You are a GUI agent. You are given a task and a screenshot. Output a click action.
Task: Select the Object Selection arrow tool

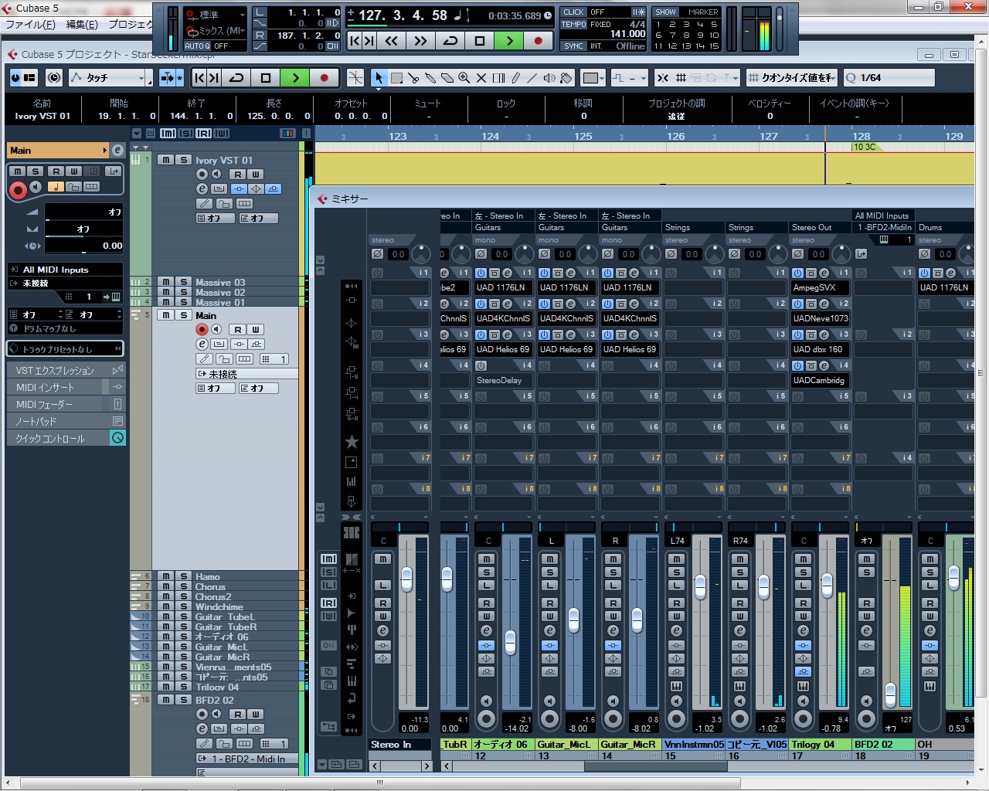pos(378,78)
